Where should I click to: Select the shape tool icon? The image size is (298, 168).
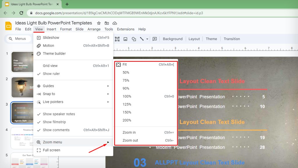[134, 39]
